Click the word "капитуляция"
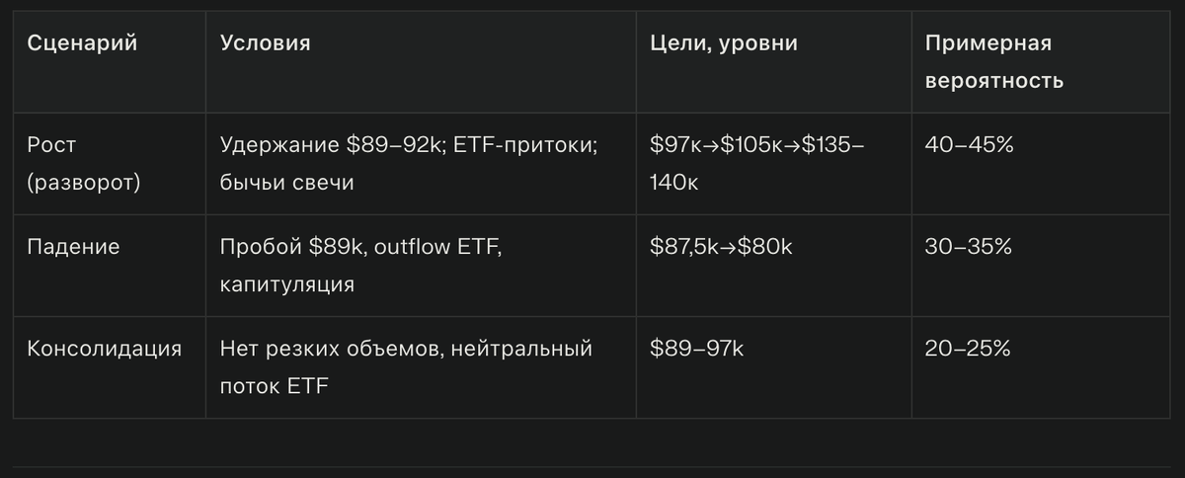This screenshot has width=1185, height=478. [x=287, y=284]
